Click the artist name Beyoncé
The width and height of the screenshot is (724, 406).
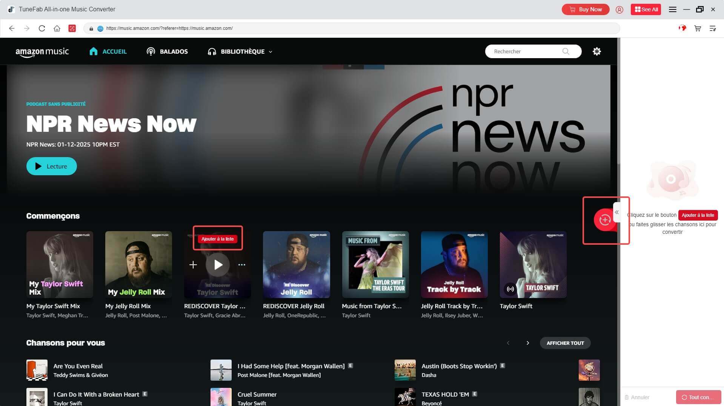(432, 403)
